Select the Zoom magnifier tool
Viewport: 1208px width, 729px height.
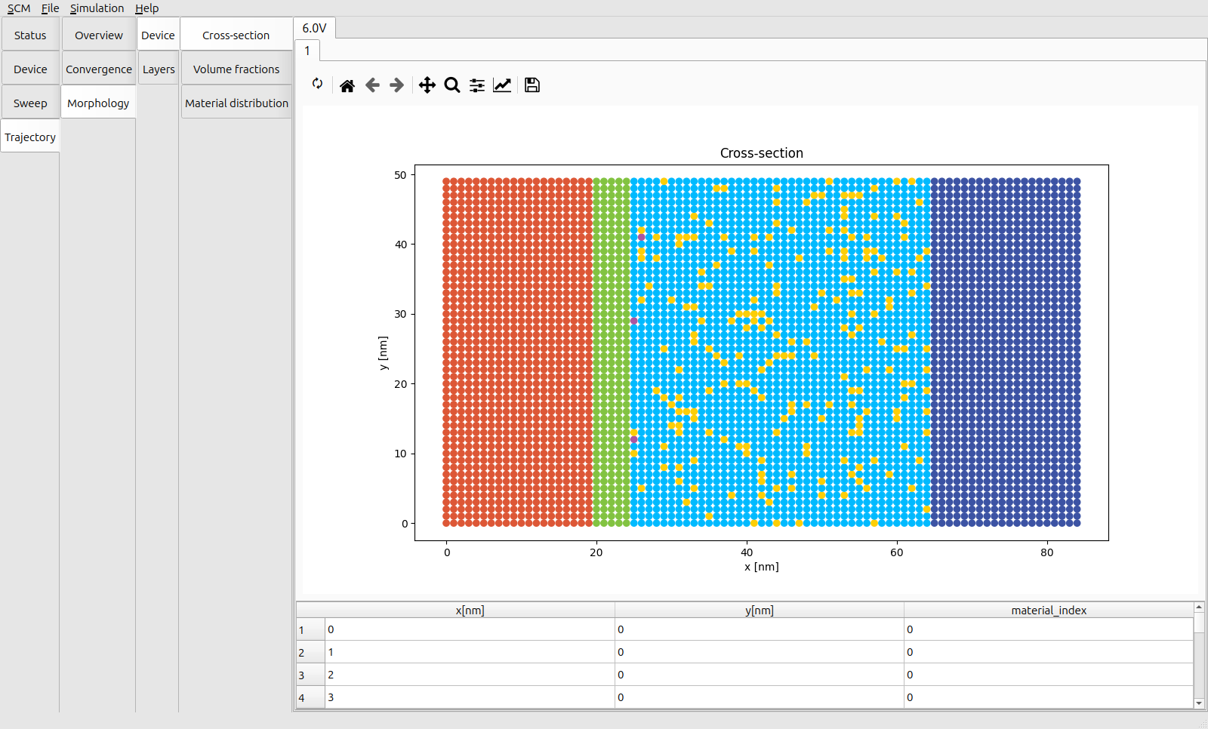pyautogui.click(x=452, y=85)
